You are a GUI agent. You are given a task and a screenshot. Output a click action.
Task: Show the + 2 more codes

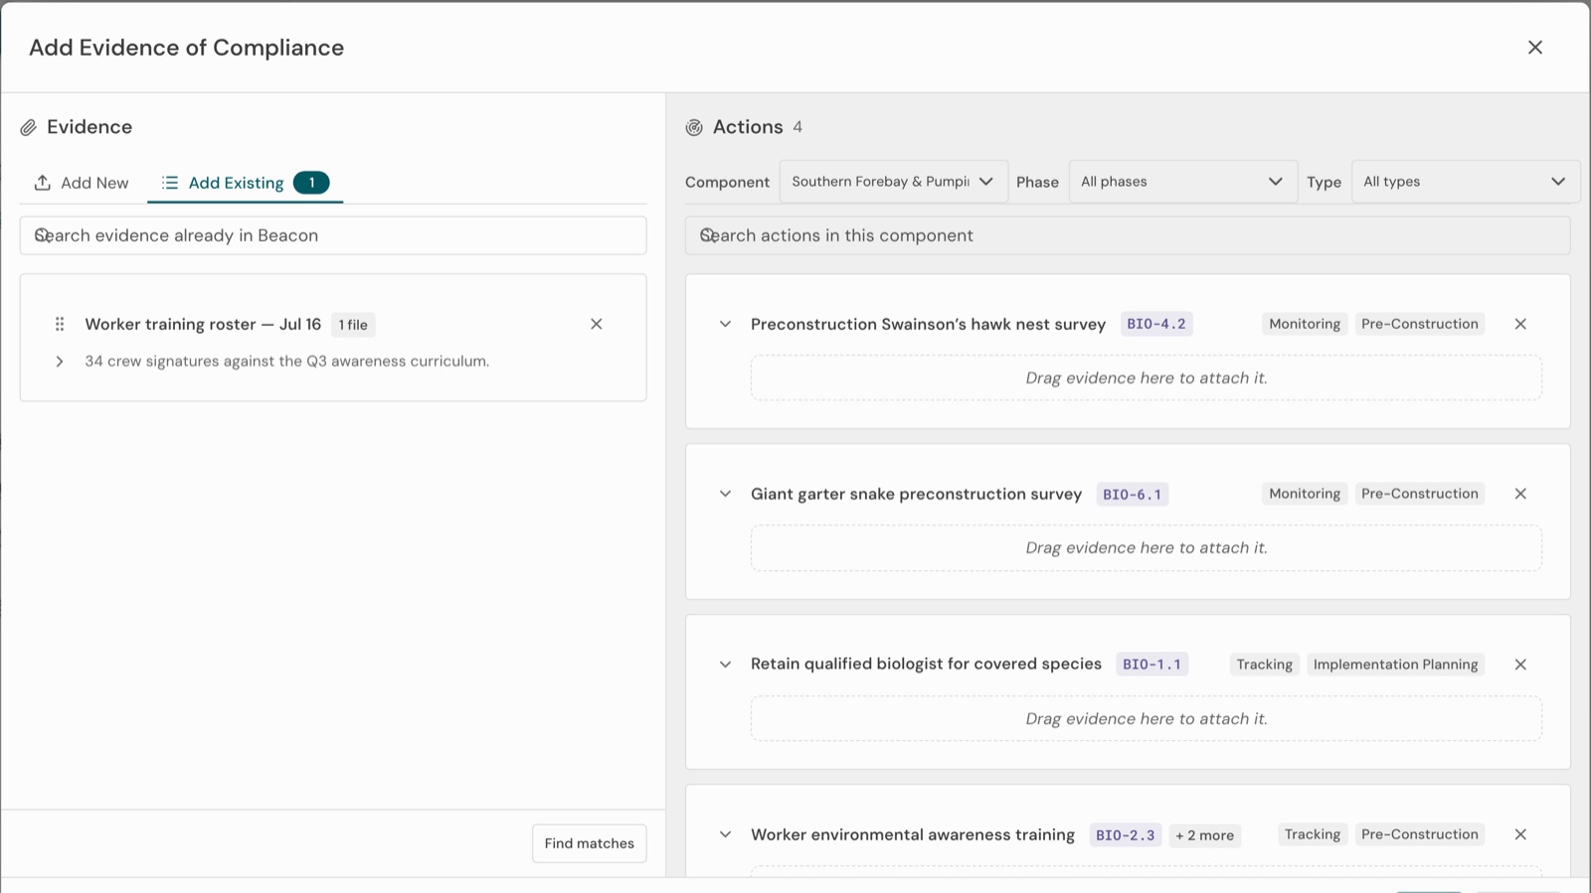coord(1204,834)
